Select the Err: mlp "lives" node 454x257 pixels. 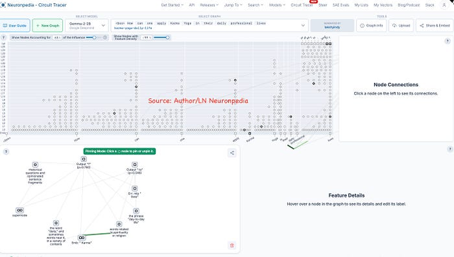point(135,188)
